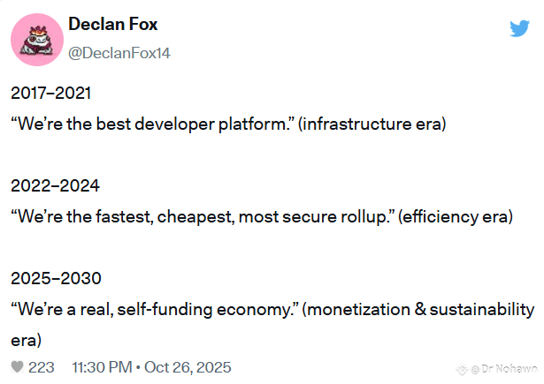
Task: Open the 11:30 PM timestamp
Action: pos(102,367)
